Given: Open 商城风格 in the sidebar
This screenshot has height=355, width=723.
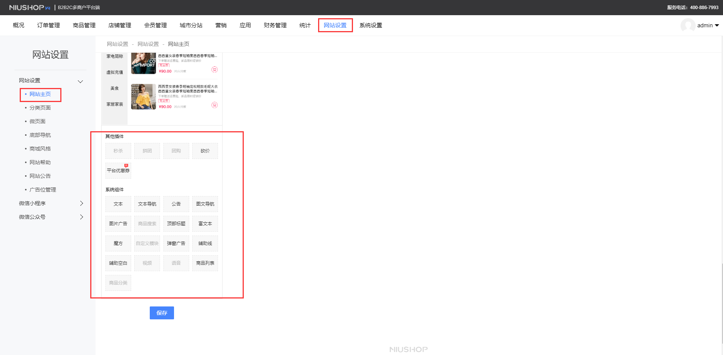Looking at the screenshot, I should pyautogui.click(x=40, y=149).
